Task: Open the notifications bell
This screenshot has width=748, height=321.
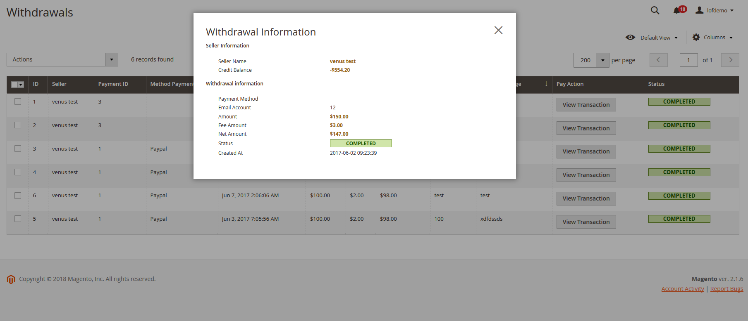Action: coord(676,10)
